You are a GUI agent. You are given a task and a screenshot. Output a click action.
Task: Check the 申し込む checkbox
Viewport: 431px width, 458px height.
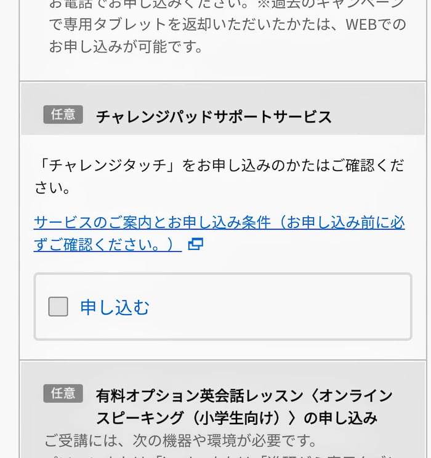point(58,307)
